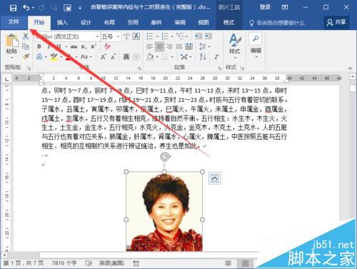Screen dimensions: 357x269
Task: Open the 格式 picture tools tab
Action: tap(228, 23)
